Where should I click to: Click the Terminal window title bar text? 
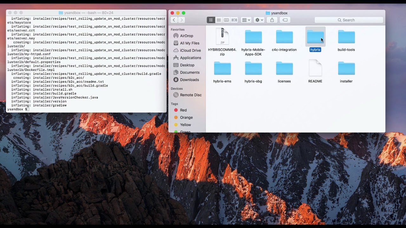pyautogui.click(x=89, y=13)
